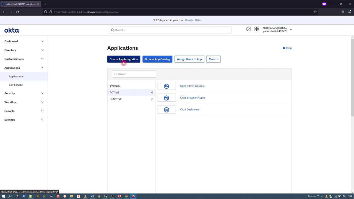This screenshot has height=199, width=354.
Task: Click Create App Integration button
Action: [x=124, y=59]
